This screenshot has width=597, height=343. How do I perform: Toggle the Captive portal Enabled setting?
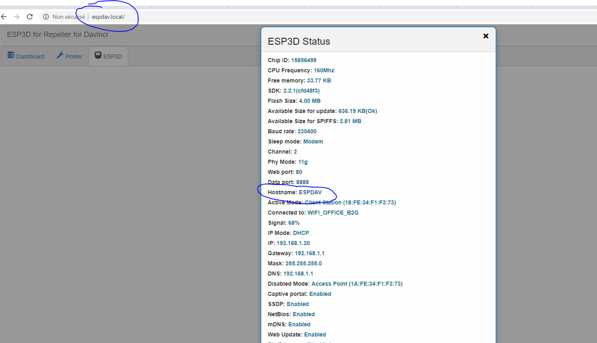tap(320, 293)
